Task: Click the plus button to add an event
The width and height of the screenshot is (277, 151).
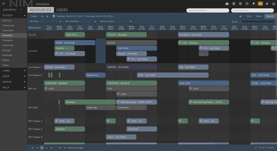Action: [x=240, y=16]
